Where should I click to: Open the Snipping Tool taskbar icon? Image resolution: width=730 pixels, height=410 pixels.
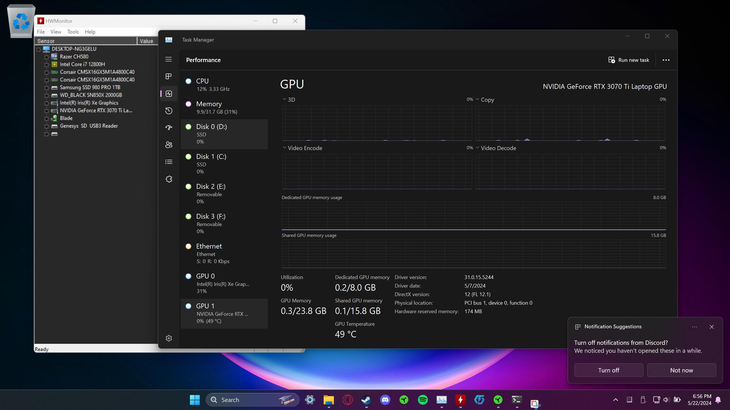coord(535,404)
